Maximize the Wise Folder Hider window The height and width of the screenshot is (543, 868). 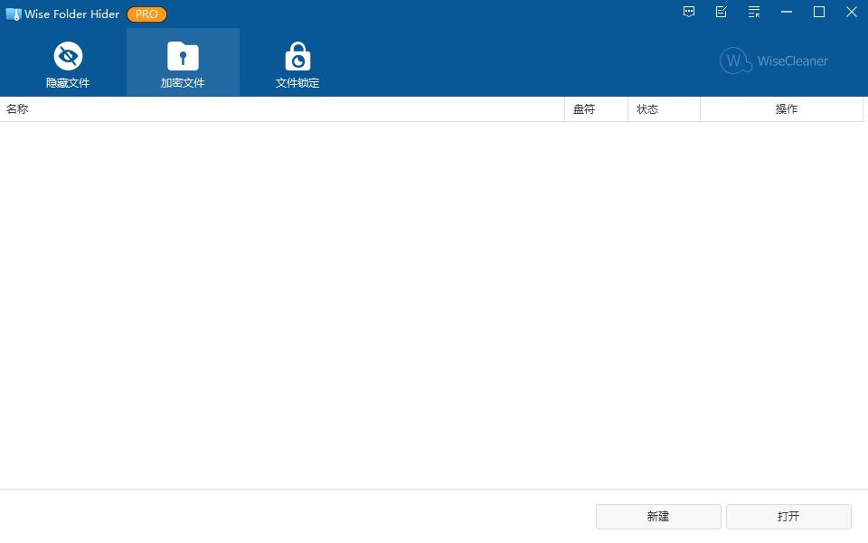tap(819, 12)
